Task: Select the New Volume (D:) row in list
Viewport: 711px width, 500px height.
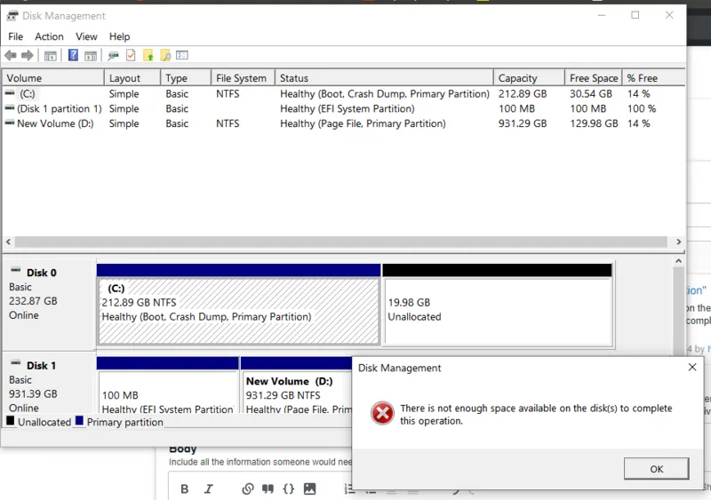Action: pyautogui.click(x=343, y=123)
